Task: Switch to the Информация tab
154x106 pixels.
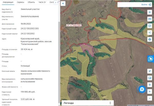Action: click(x=8, y=2)
